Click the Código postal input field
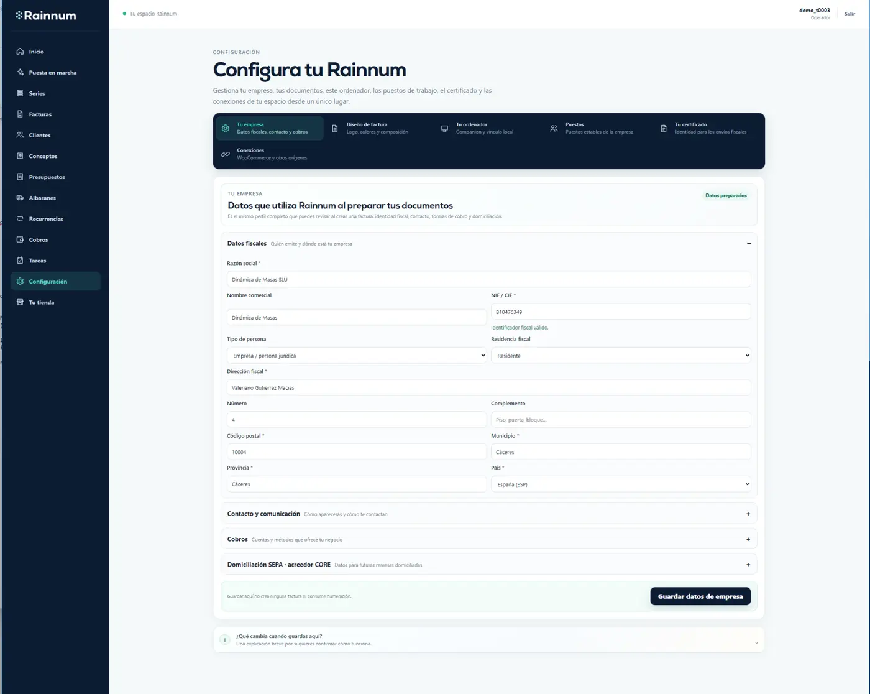The height and width of the screenshot is (694, 870). click(x=357, y=452)
